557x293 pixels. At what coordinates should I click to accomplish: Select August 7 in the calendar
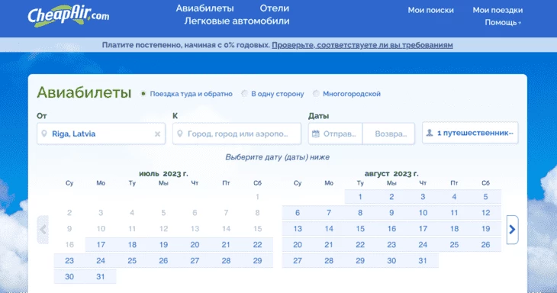tap(329, 213)
